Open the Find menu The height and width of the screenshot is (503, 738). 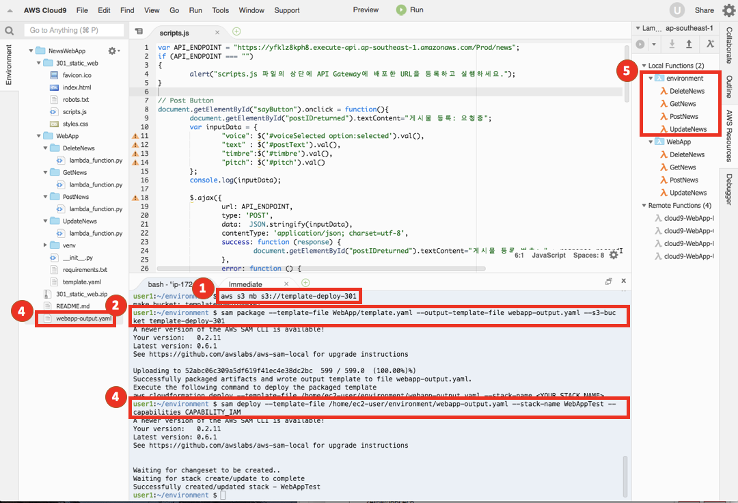coord(127,10)
